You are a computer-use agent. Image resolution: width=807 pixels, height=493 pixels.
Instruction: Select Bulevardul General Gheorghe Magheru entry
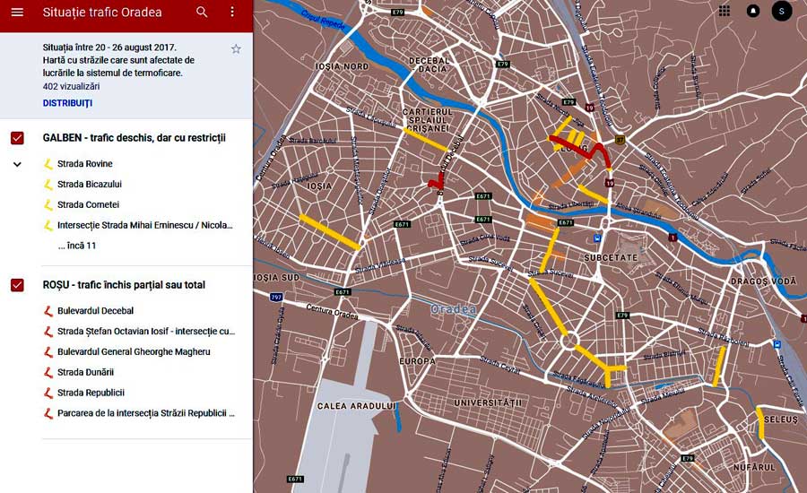click(134, 352)
